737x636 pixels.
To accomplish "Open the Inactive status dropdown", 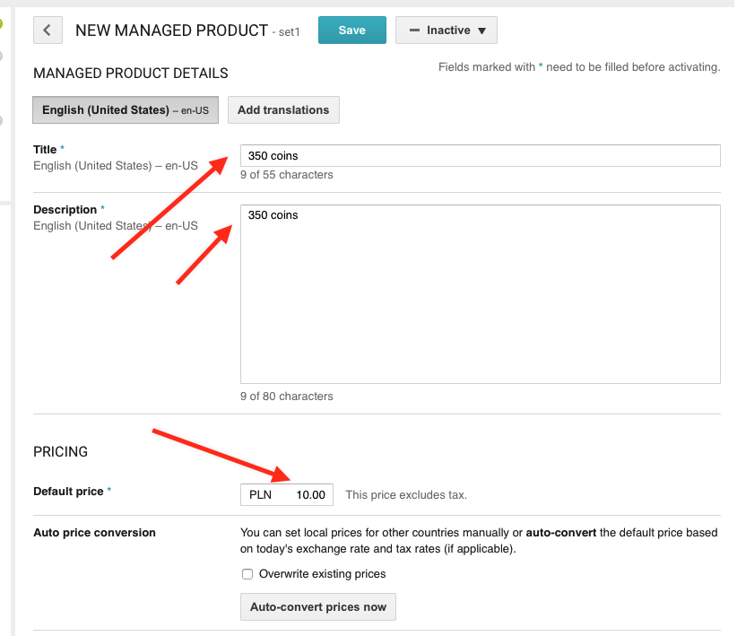I will 446,30.
